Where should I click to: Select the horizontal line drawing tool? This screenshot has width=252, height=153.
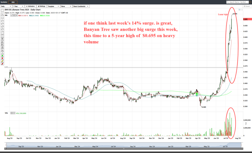[2, 17]
